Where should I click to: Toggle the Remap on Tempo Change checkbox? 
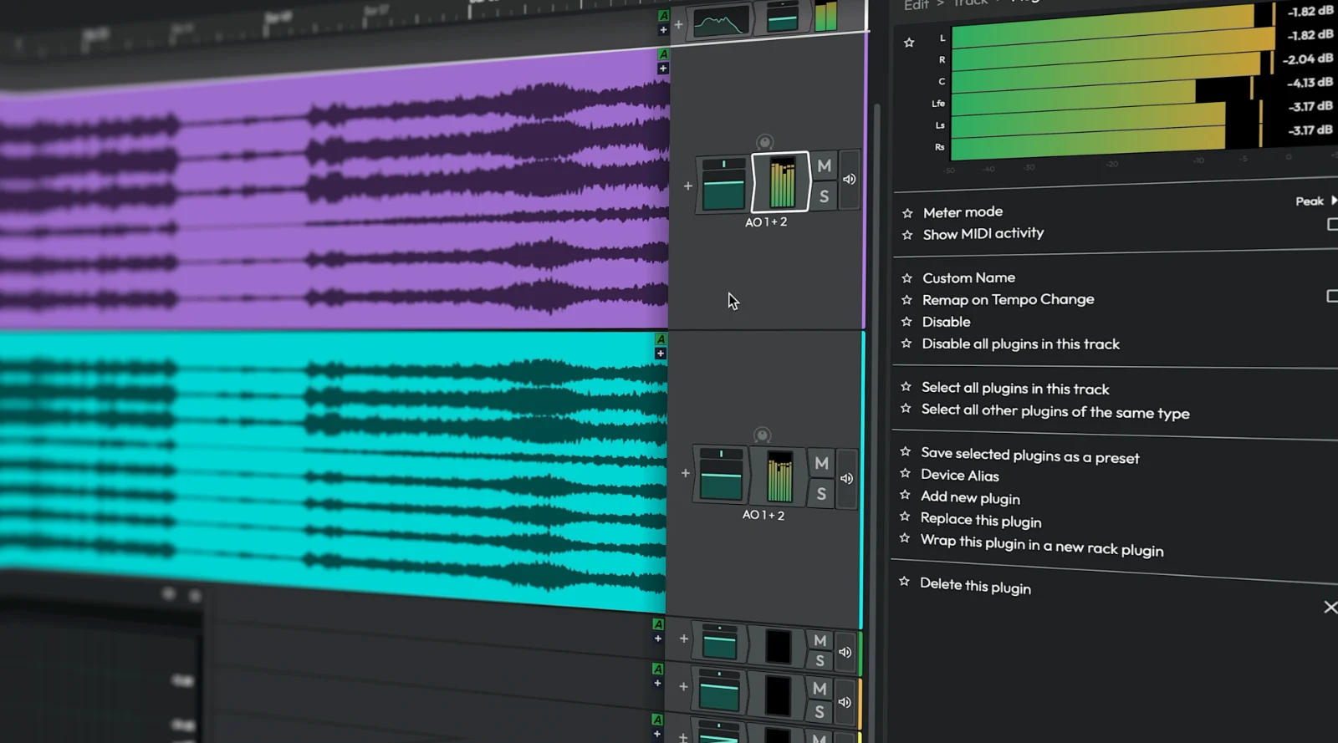[x=1333, y=296]
